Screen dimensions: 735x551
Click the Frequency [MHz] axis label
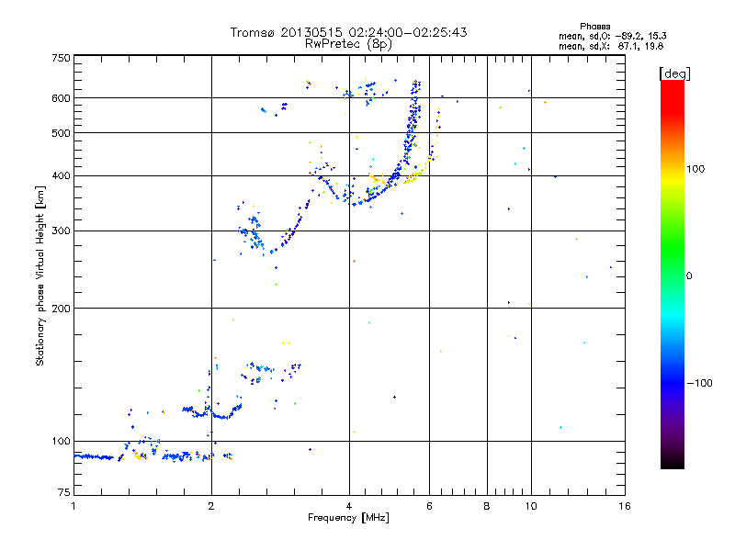point(348,518)
